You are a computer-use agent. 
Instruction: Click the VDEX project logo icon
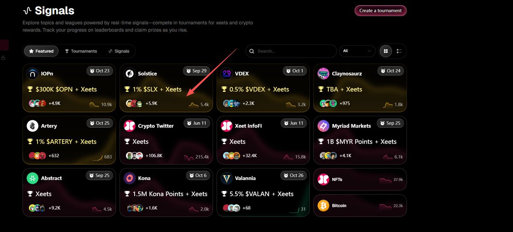pos(227,73)
